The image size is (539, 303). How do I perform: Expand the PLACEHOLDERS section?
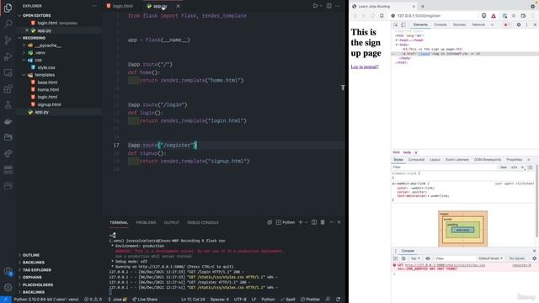pyautogui.click(x=35, y=284)
